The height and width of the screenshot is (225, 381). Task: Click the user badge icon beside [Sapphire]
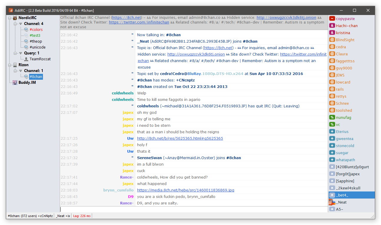[x=332, y=181]
